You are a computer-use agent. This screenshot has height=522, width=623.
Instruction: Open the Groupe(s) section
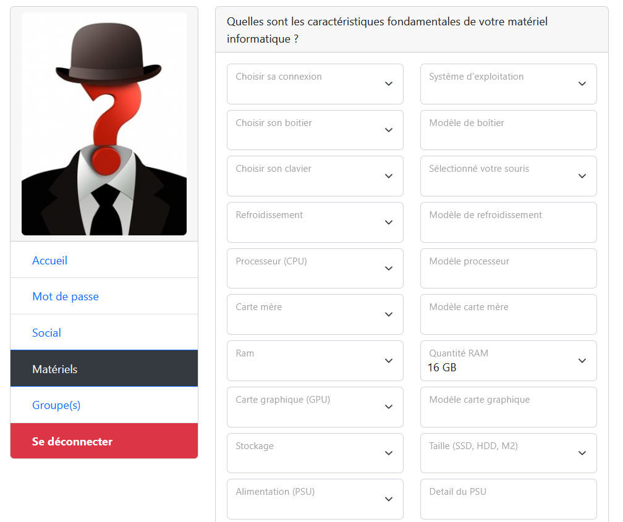click(x=56, y=405)
